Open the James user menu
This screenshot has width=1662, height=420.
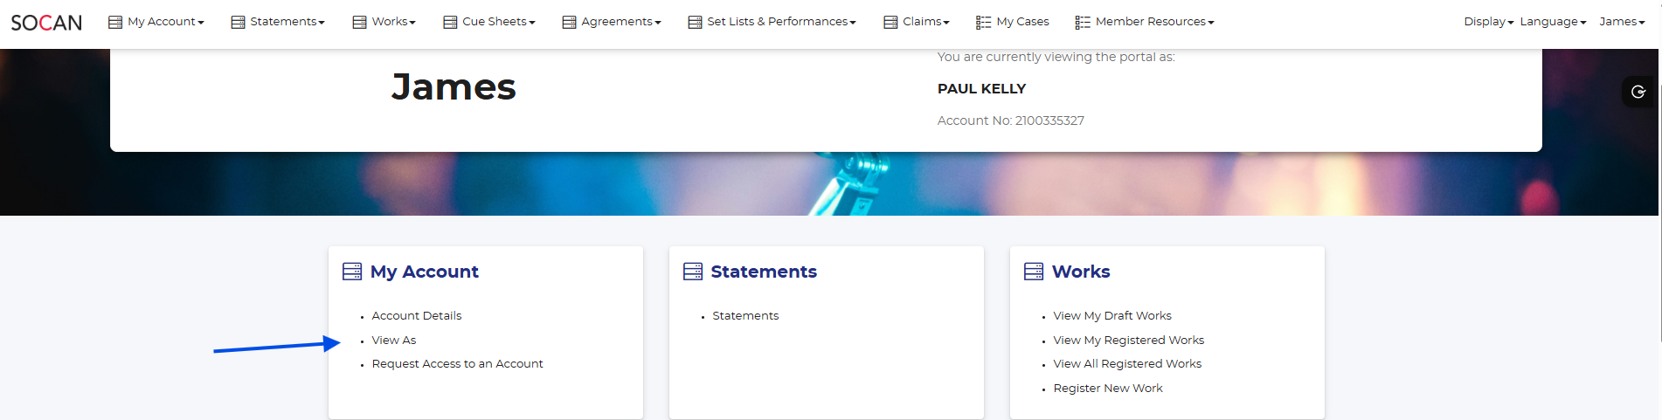(1622, 22)
